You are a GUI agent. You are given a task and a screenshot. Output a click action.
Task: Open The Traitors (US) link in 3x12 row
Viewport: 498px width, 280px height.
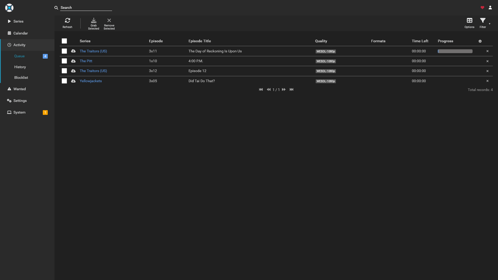point(93,71)
